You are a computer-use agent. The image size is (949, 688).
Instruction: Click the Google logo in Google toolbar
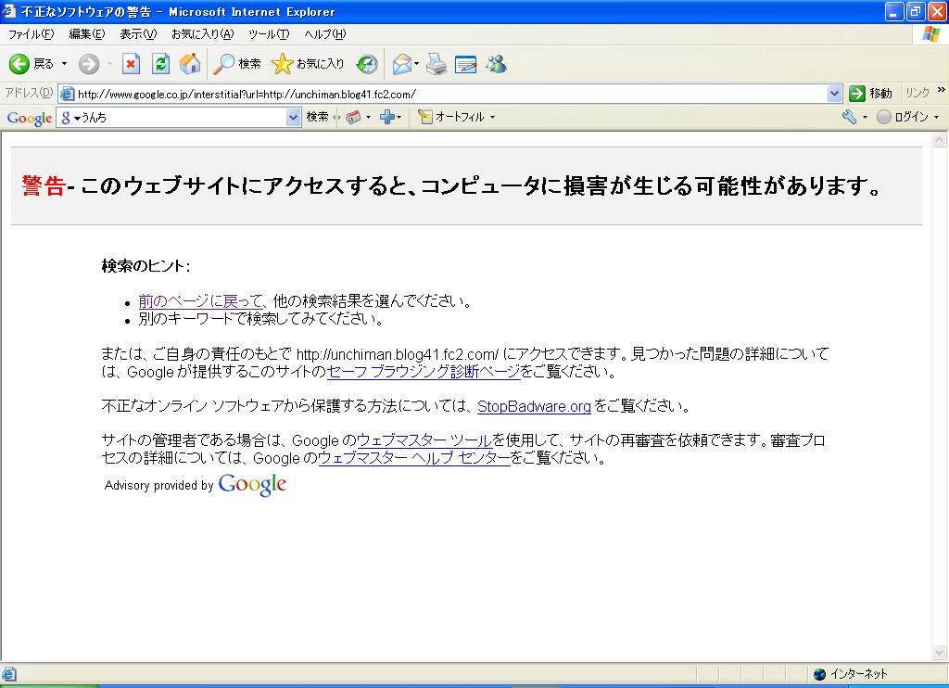[x=29, y=118]
